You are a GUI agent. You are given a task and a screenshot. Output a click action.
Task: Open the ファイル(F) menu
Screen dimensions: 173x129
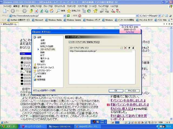(7, 6)
